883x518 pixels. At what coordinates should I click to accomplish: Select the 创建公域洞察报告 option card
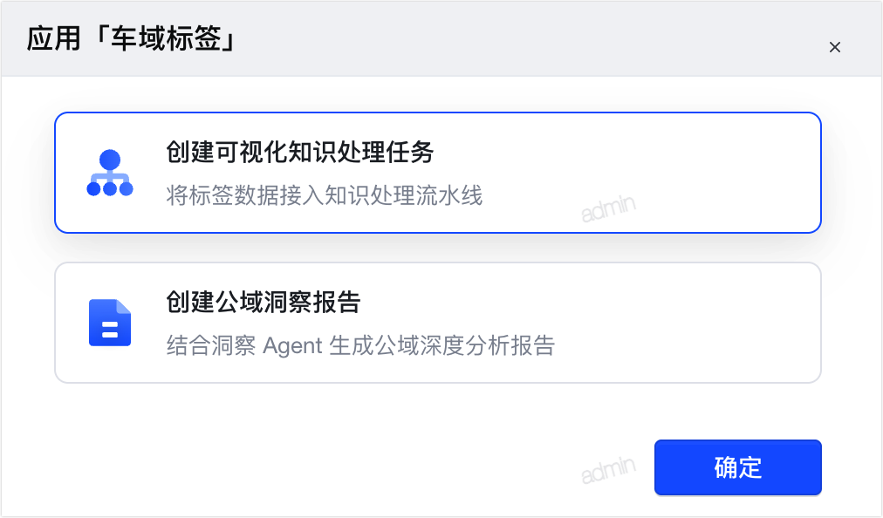coord(437,323)
